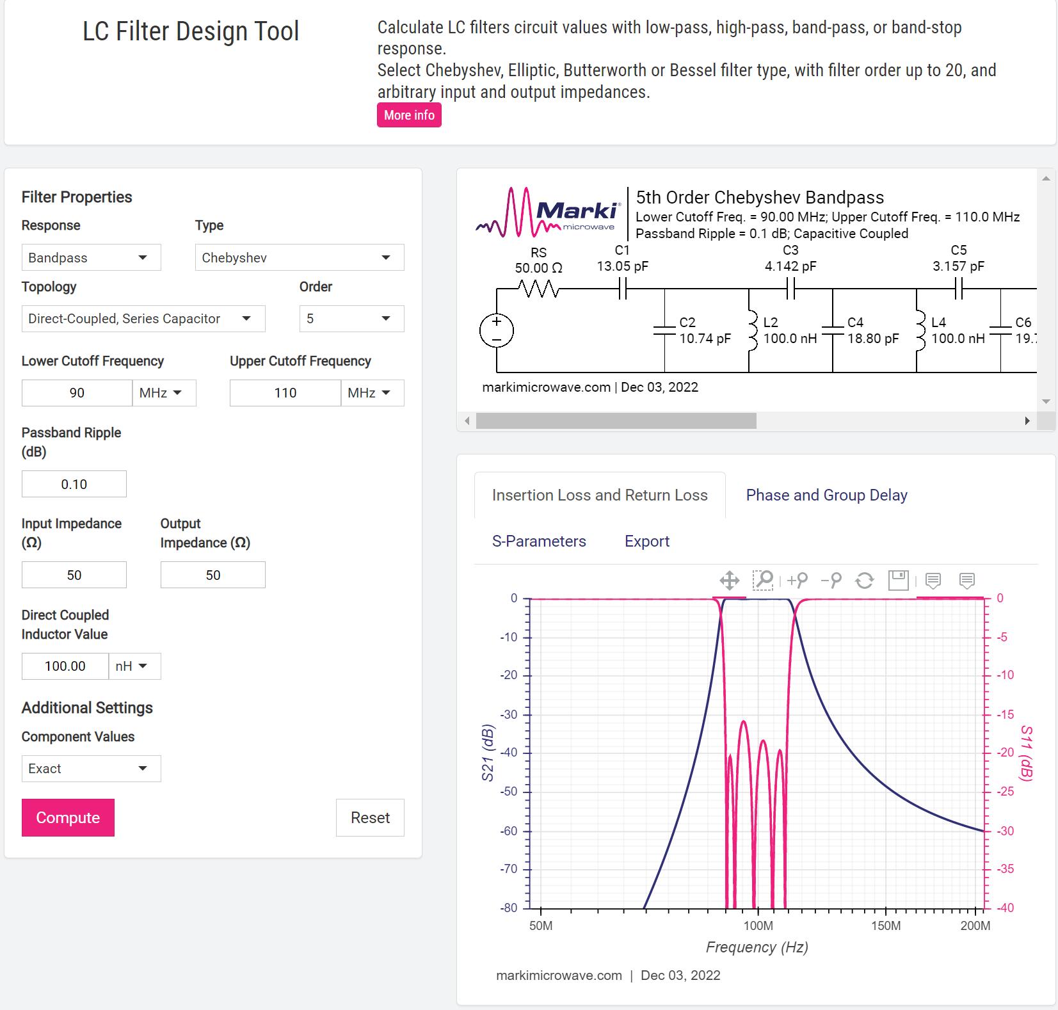Click the Zoom In magnifier icon
Viewport: 1058px width, 1010px height.
(798, 580)
